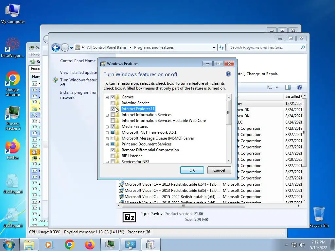335x251 pixels.
Task: Select Microsoft Visual C++ 2015-2022 Redistributable (x64) row
Action: [x=210, y=196]
